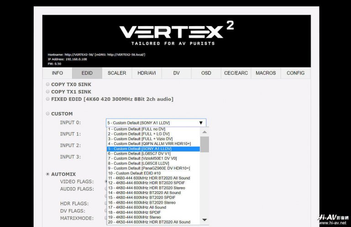Choose option 2 Custom Default FULL + LG DV
Viewport: 351px width, 227px height.
click(153, 134)
